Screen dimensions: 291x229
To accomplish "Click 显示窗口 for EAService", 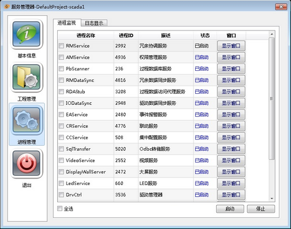I will [x=231, y=115].
